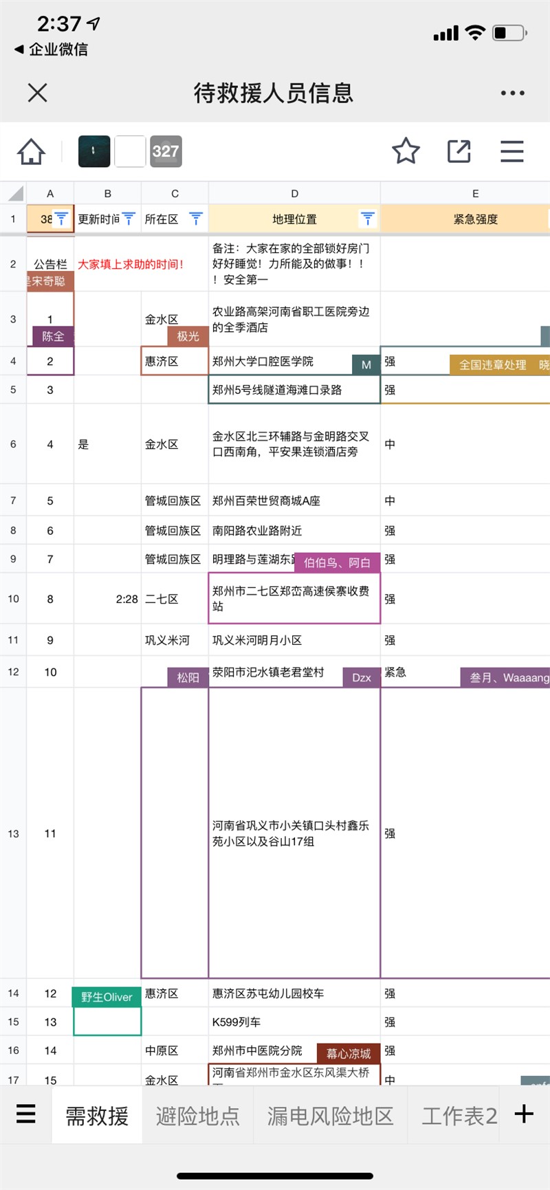Switch to the 避险地点 sheet tab
Viewport: 550px width, 1190px height.
coord(198,1116)
